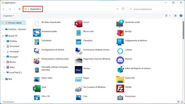Collapse the Questo PC node
185x104 pixels.
click(3, 36)
